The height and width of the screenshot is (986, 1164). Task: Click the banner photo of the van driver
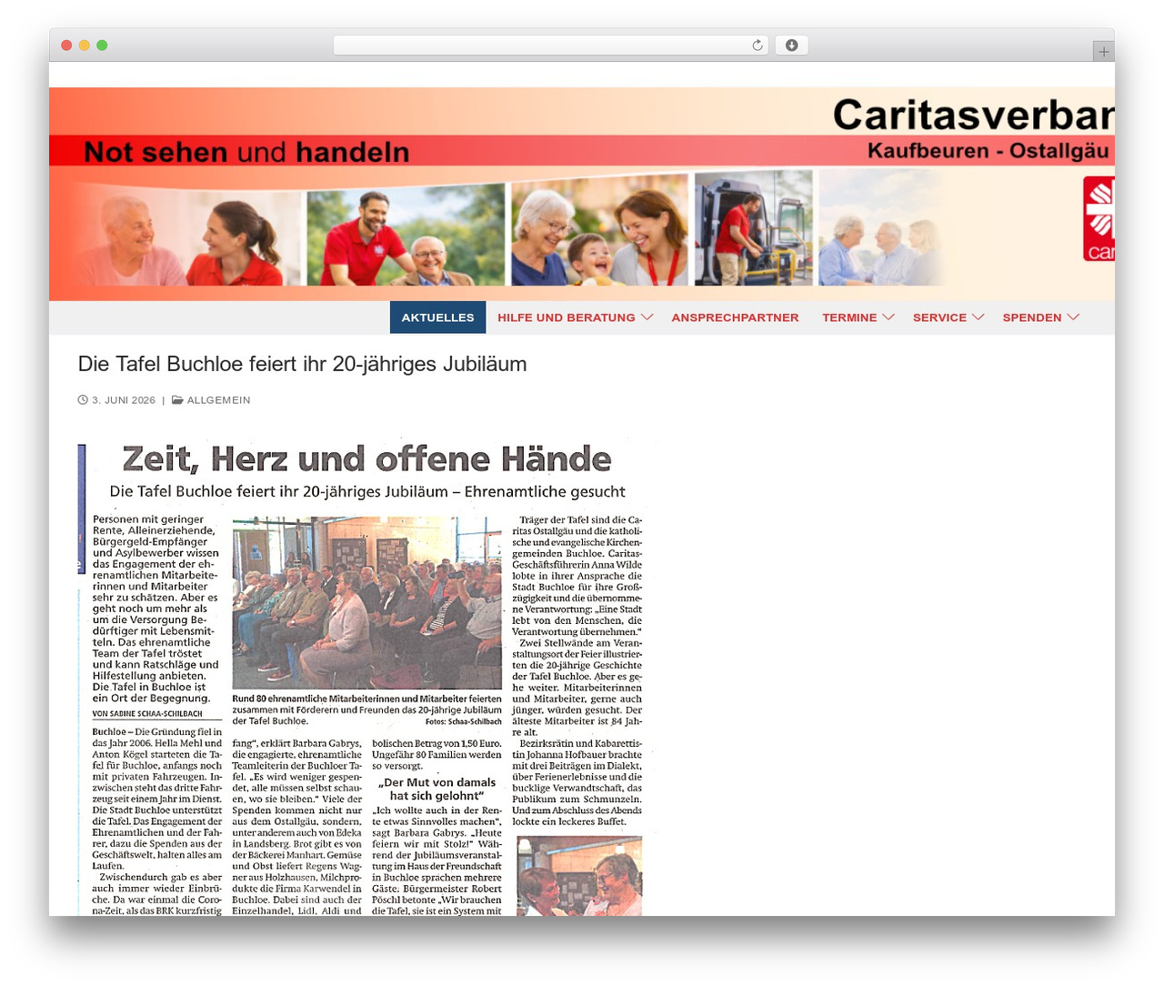point(754,228)
